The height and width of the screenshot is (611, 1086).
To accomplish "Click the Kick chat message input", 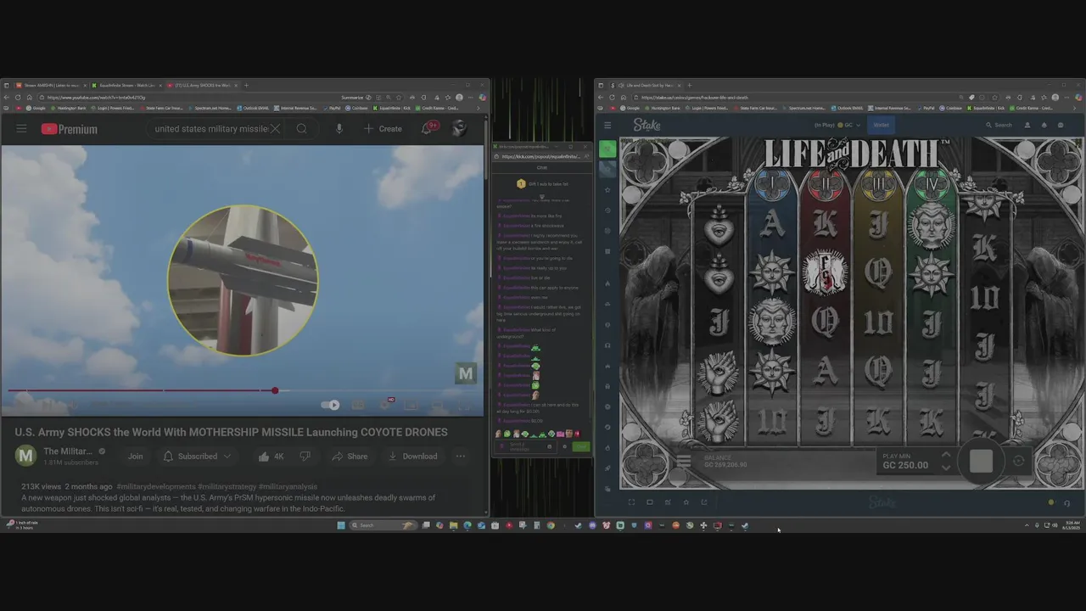I will 524,446.
